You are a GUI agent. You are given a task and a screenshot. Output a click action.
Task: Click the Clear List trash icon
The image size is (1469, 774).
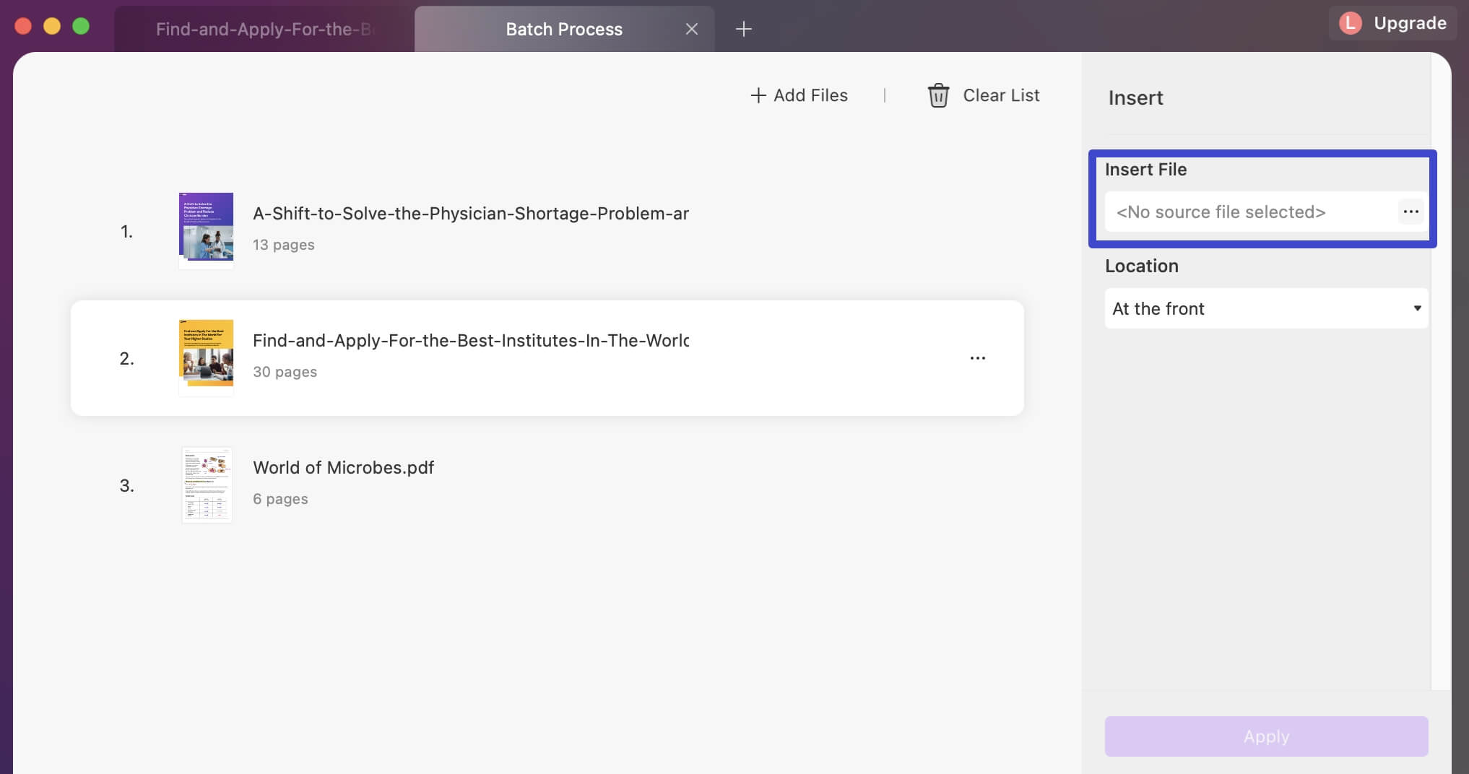coord(937,95)
